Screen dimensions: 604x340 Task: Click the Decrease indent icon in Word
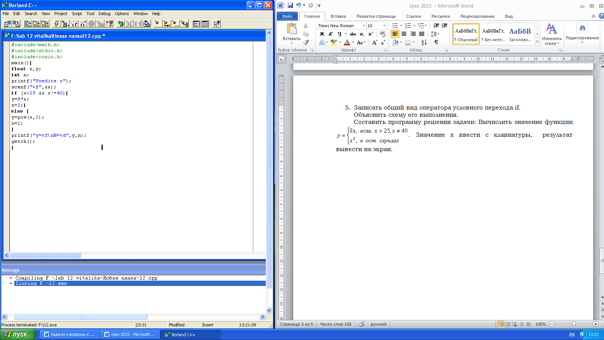pos(436,26)
